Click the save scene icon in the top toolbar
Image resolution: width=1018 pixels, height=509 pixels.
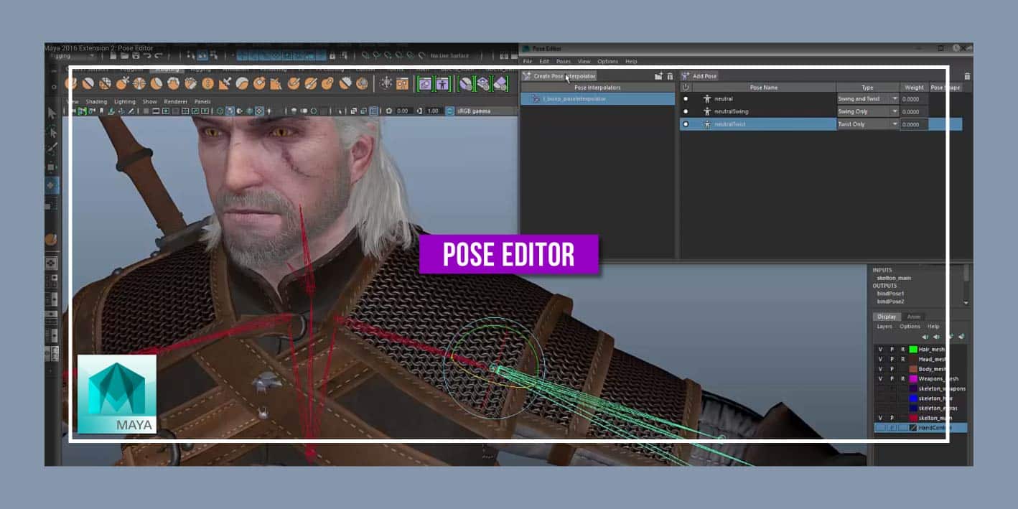[x=136, y=55]
